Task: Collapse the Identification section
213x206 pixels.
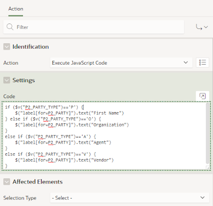Action: point(7,47)
